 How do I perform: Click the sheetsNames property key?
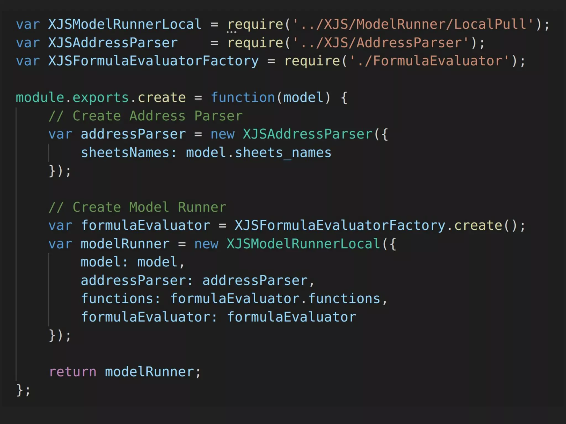[x=125, y=153]
